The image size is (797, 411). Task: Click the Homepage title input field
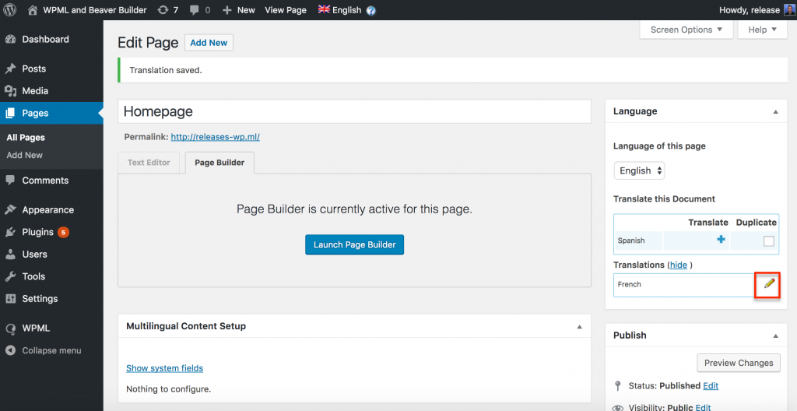(x=354, y=111)
